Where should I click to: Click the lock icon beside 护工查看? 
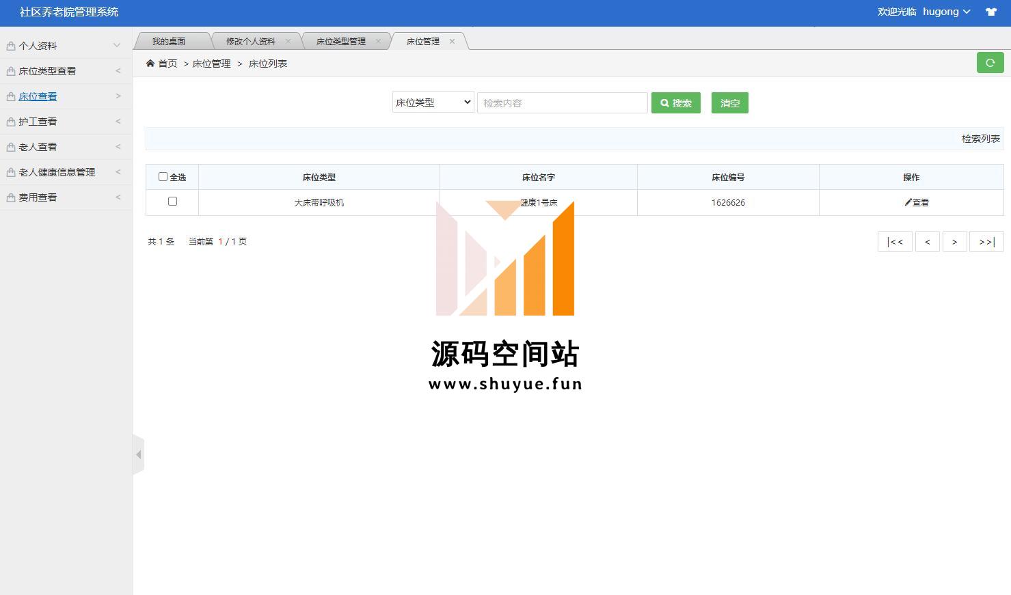(11, 122)
